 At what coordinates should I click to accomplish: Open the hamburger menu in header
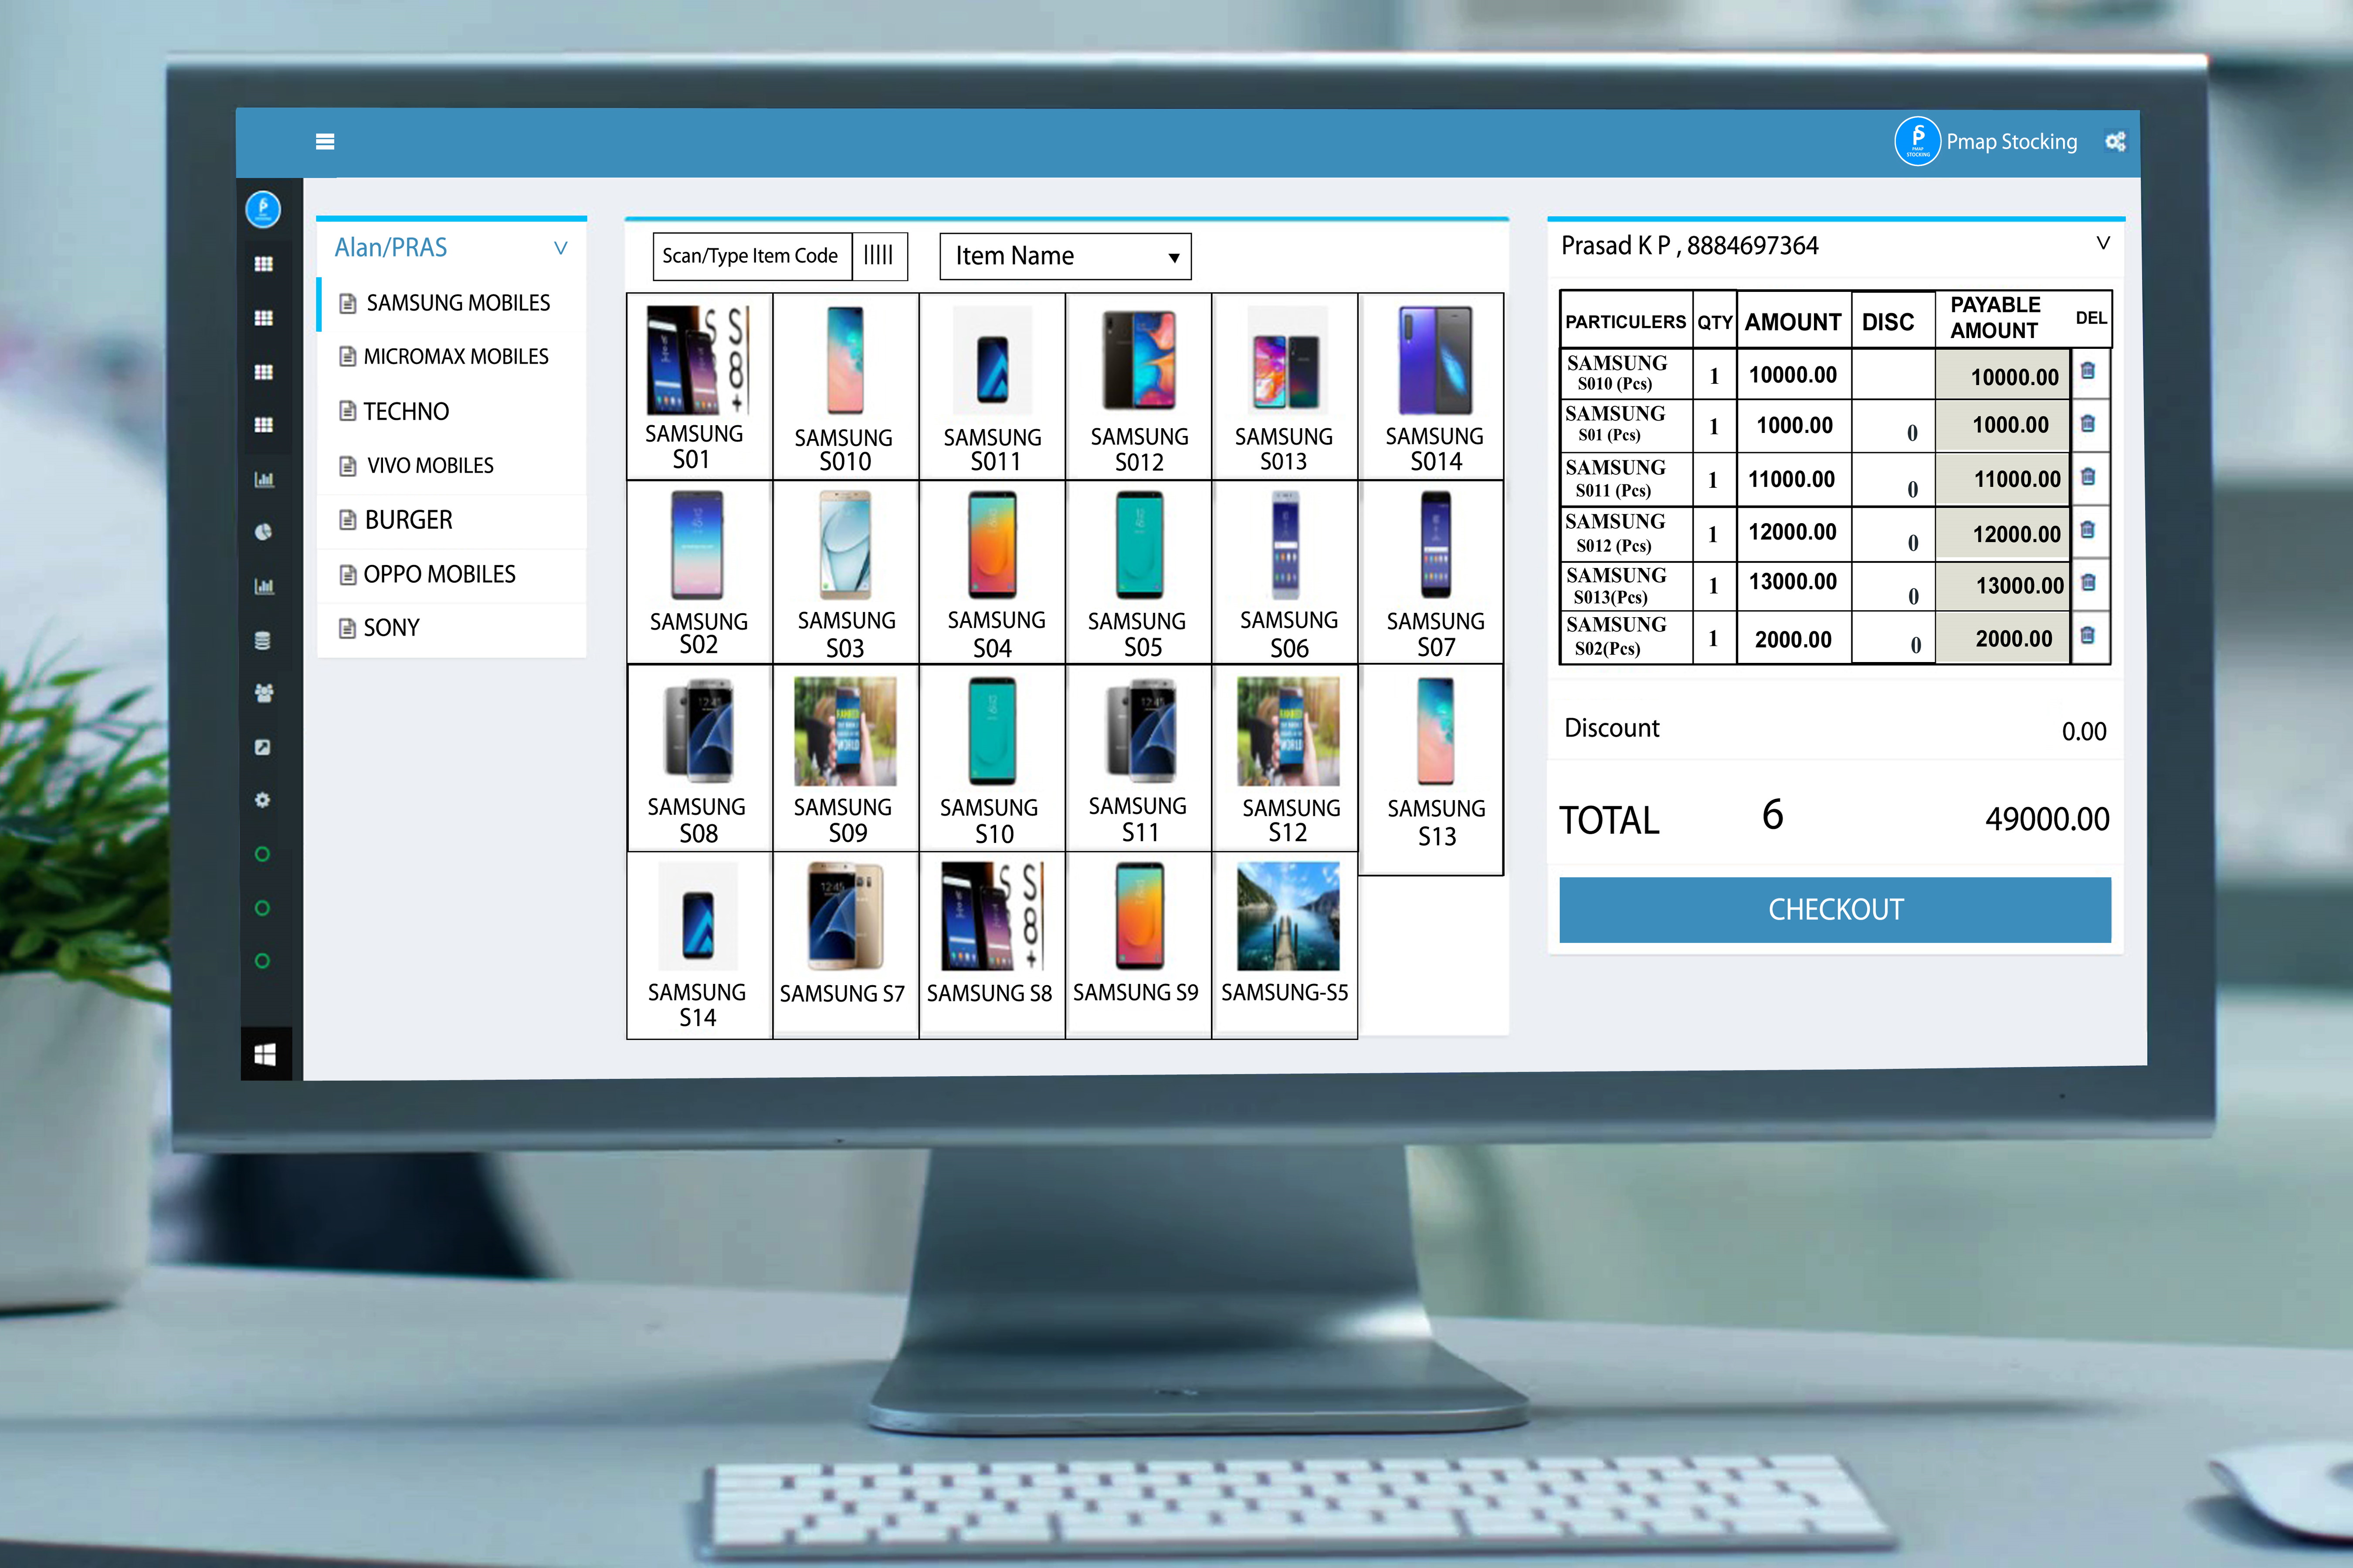[x=325, y=141]
